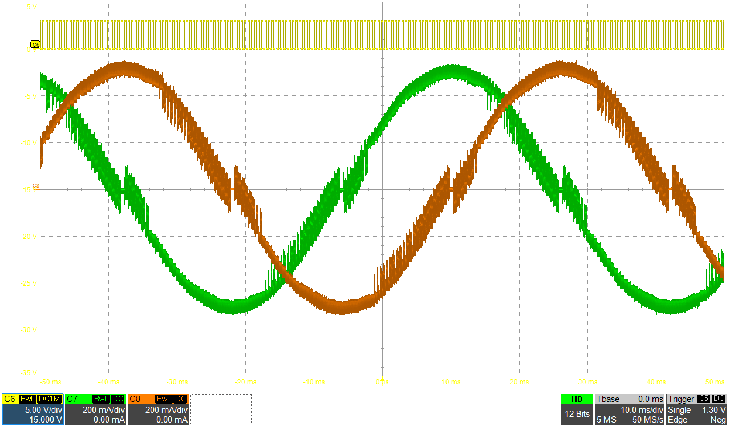
Task: Click the 0 µs trigger delay marker on time axis
Action: [382, 380]
